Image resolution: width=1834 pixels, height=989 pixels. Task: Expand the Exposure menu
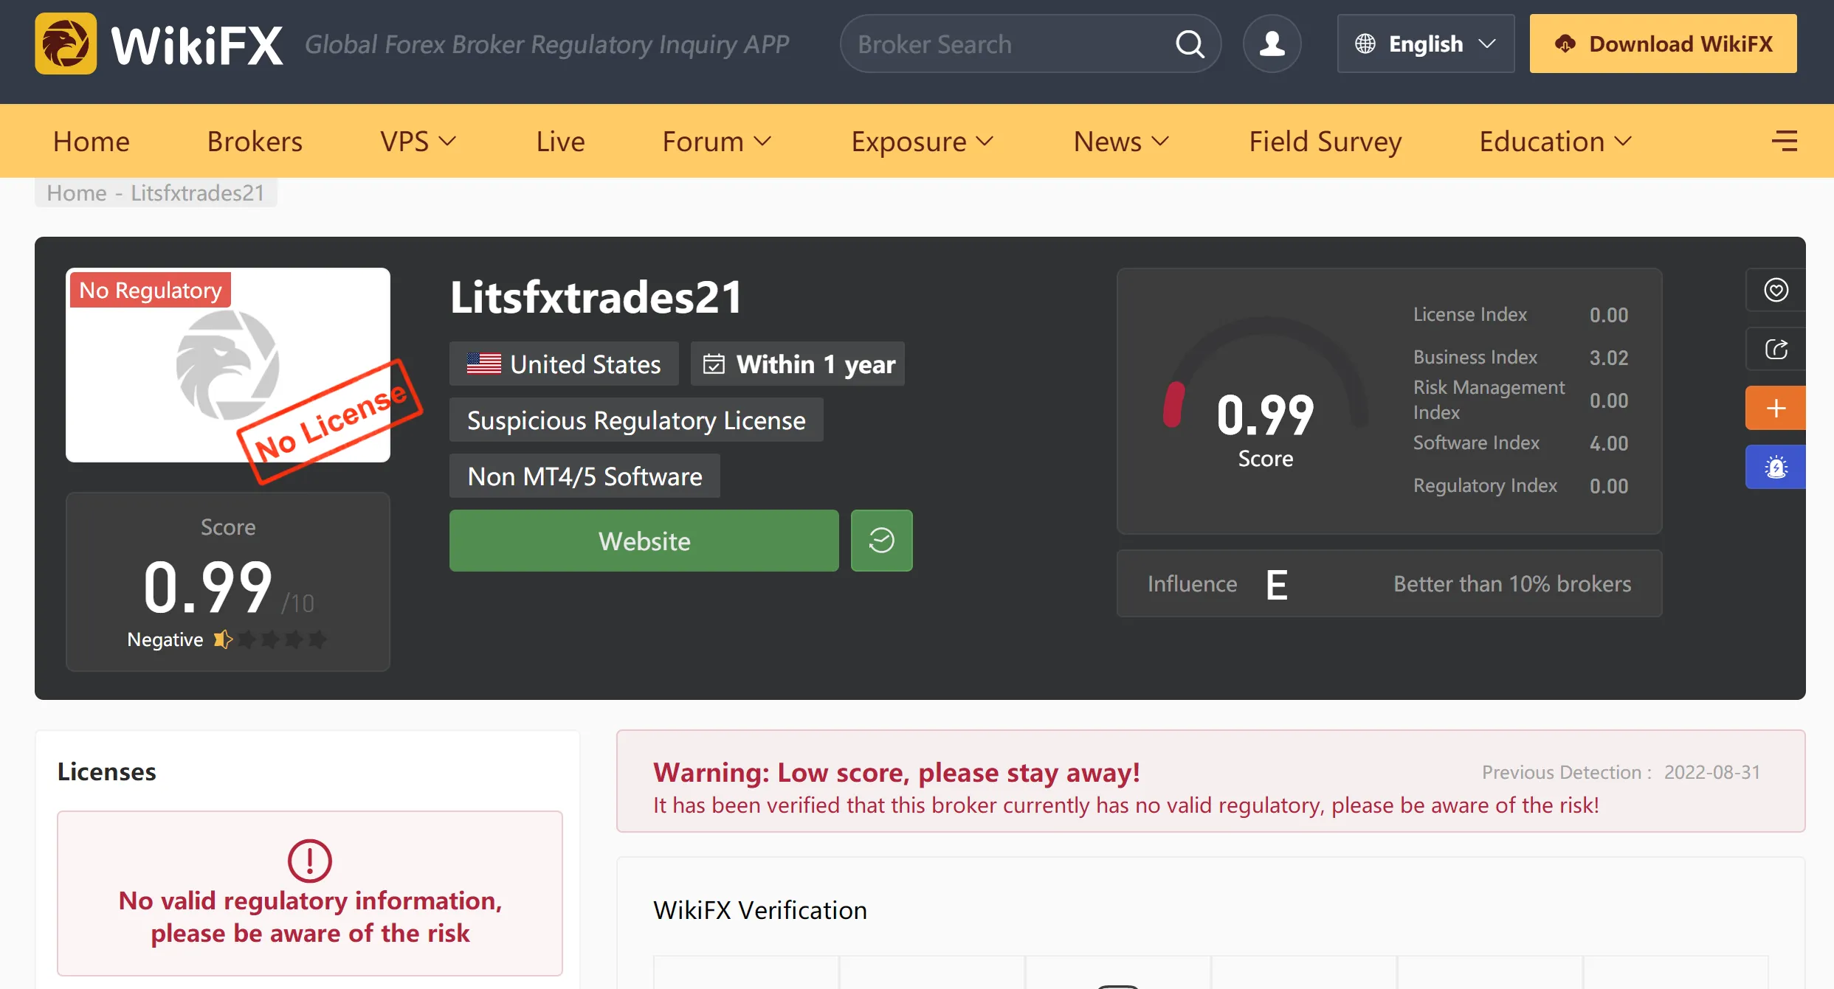point(923,141)
